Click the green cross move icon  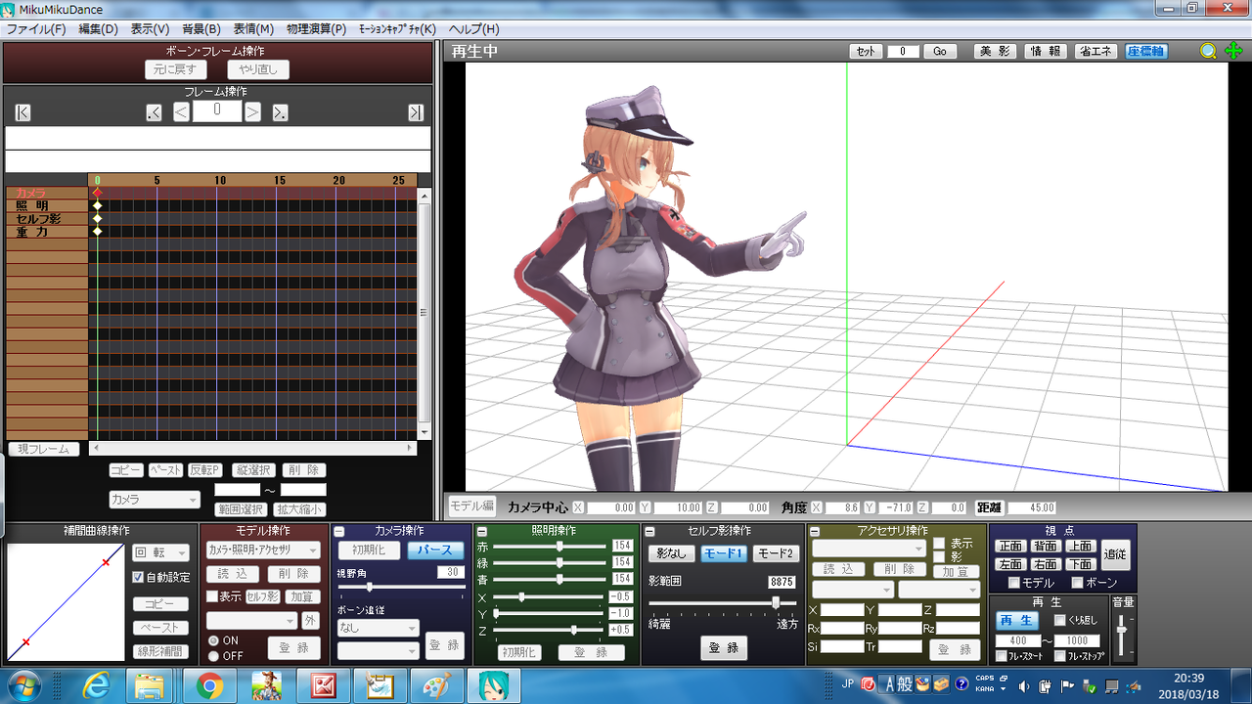[x=1233, y=52]
